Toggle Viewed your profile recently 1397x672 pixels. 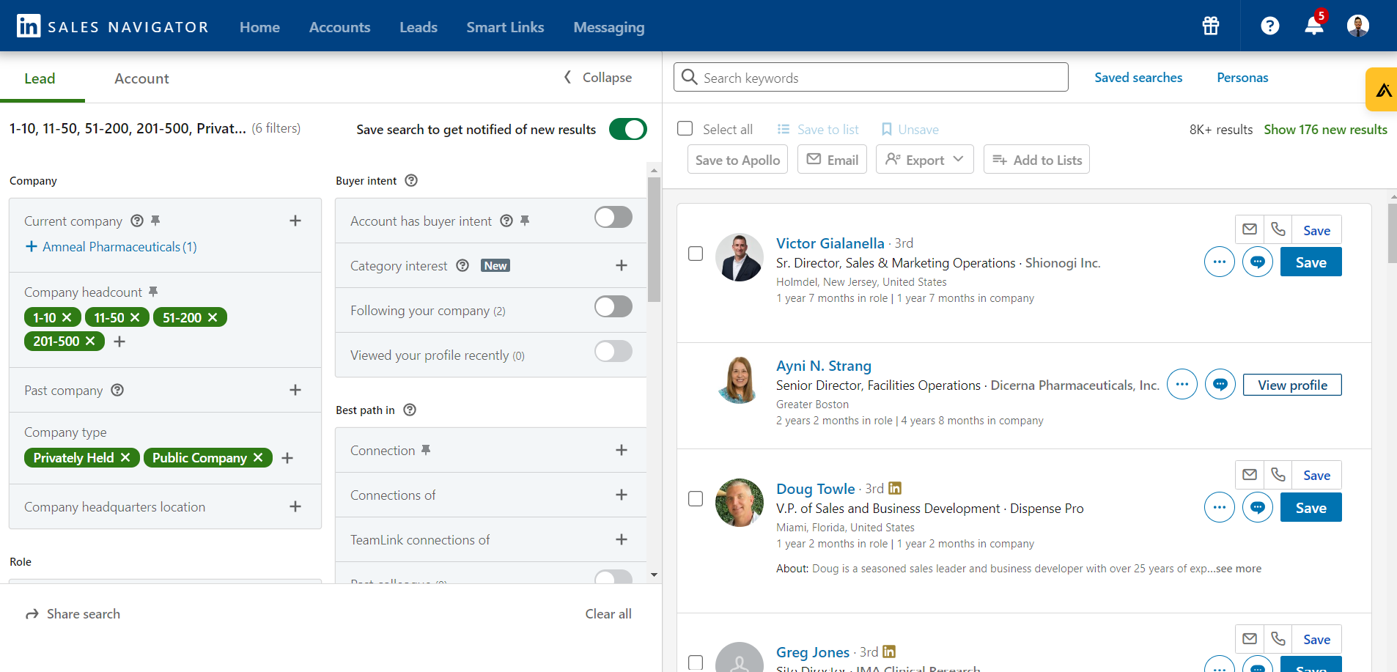coord(613,351)
